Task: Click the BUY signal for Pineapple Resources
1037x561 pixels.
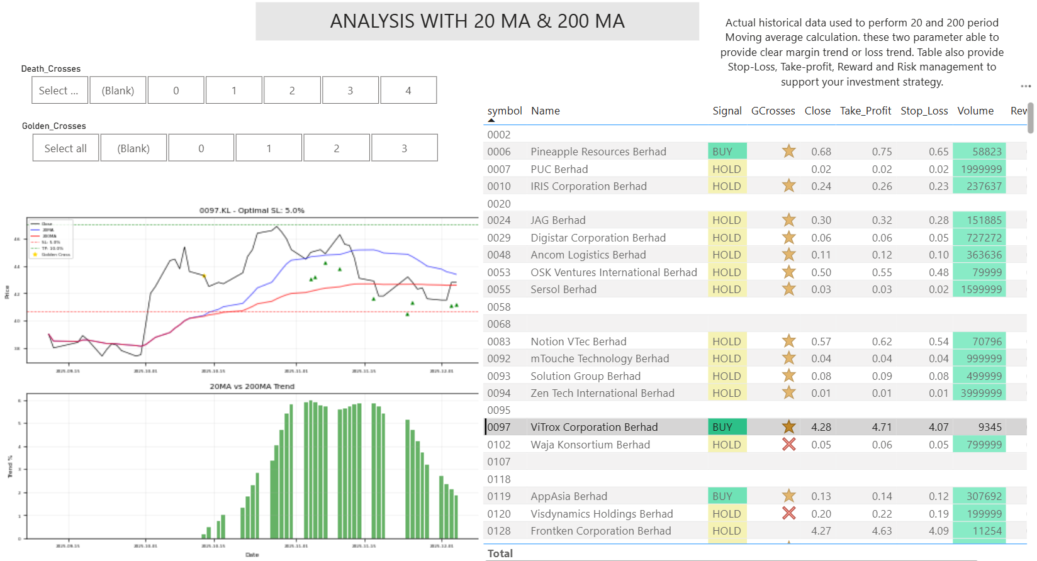Action: pyautogui.click(x=727, y=151)
